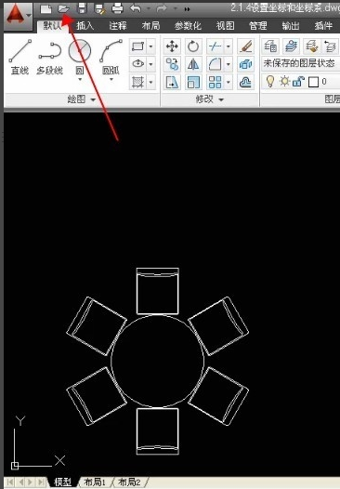Select the Rotate tool
The width and height of the screenshot is (340, 489).
[x=193, y=46]
